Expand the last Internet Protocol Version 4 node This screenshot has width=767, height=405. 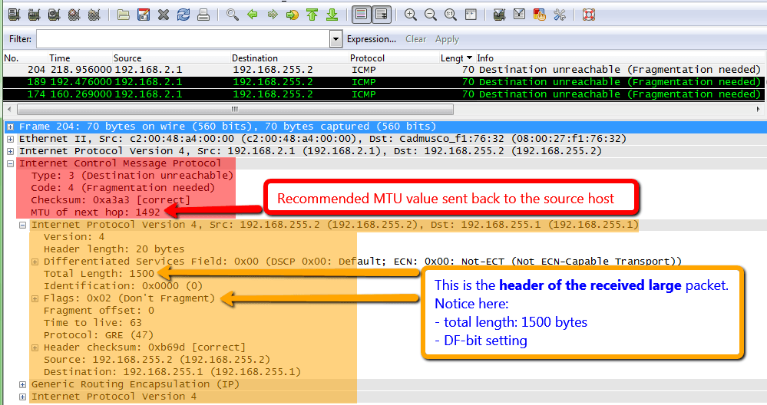[x=22, y=397]
